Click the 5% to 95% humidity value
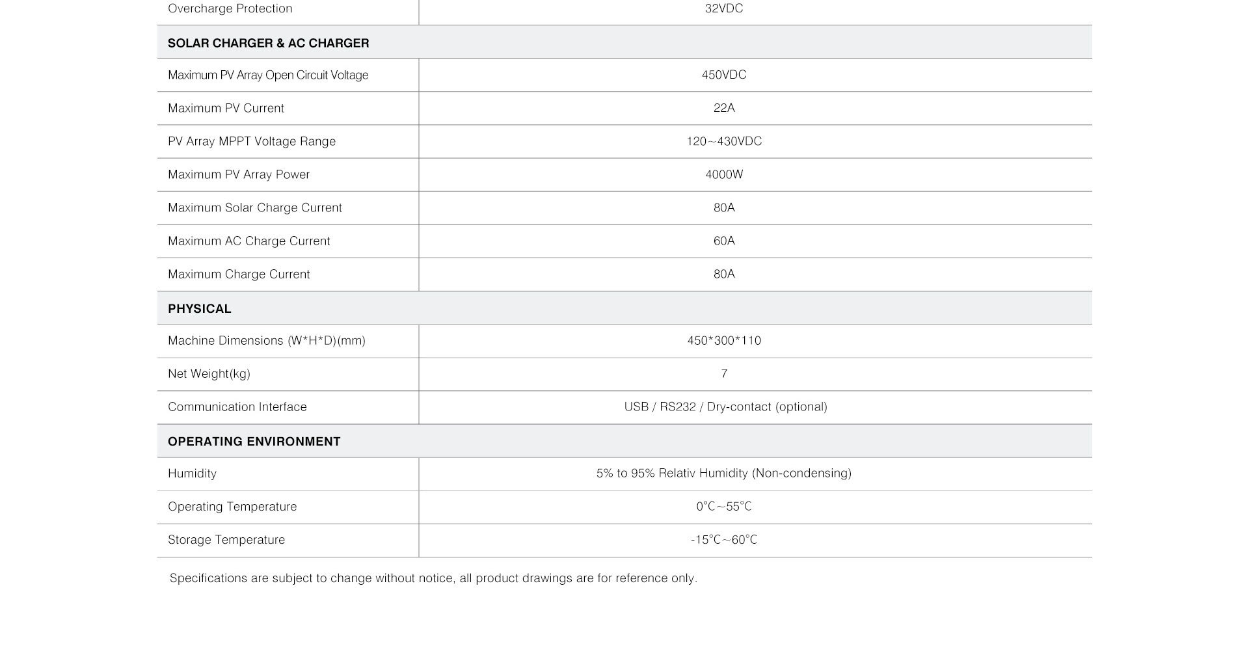 [x=724, y=473]
